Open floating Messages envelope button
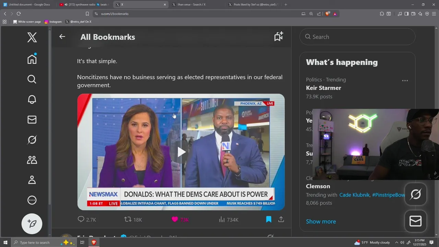This screenshot has height=247, width=439. (x=416, y=221)
